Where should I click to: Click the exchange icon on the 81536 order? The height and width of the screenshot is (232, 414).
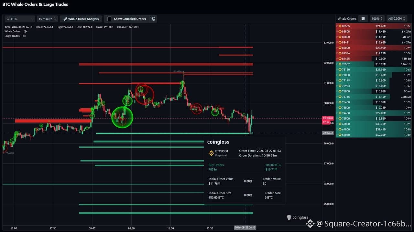[340, 53]
